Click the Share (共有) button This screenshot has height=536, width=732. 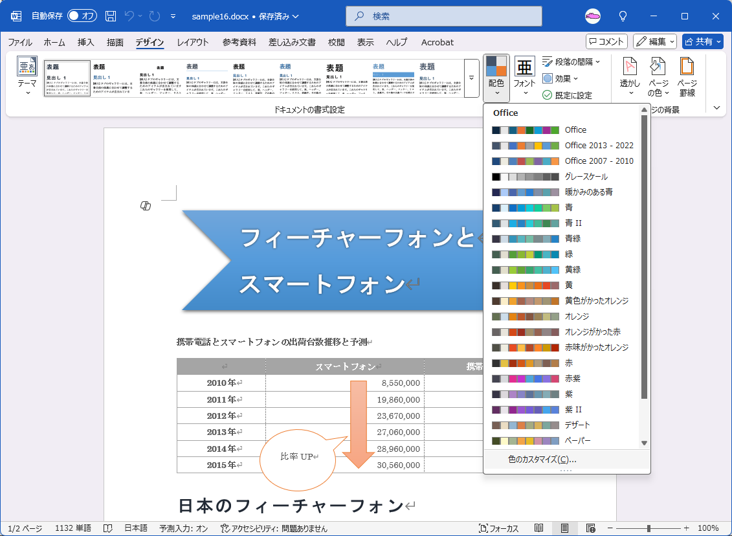pyautogui.click(x=703, y=41)
